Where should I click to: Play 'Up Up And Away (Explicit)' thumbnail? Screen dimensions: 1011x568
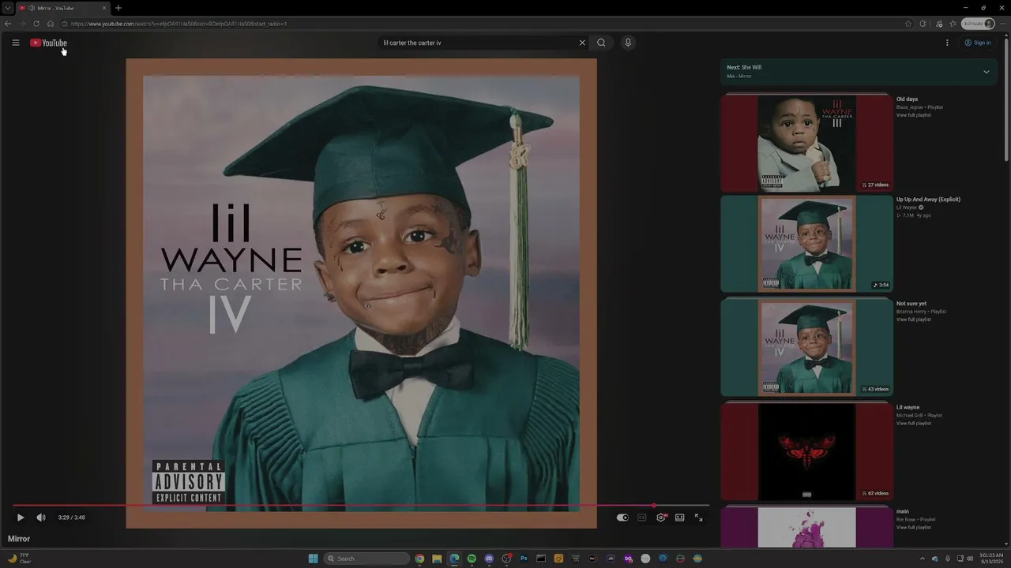click(806, 244)
